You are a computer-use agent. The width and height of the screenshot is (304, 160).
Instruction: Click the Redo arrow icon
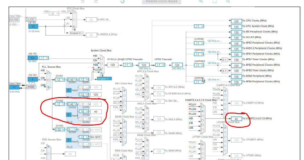[x=96, y=1]
